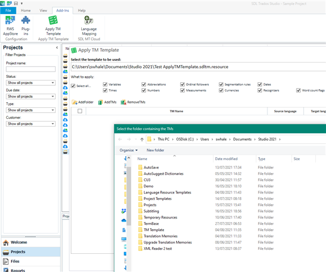
Task: Select the Add-Ins ribbon tab
Action: click(x=62, y=10)
